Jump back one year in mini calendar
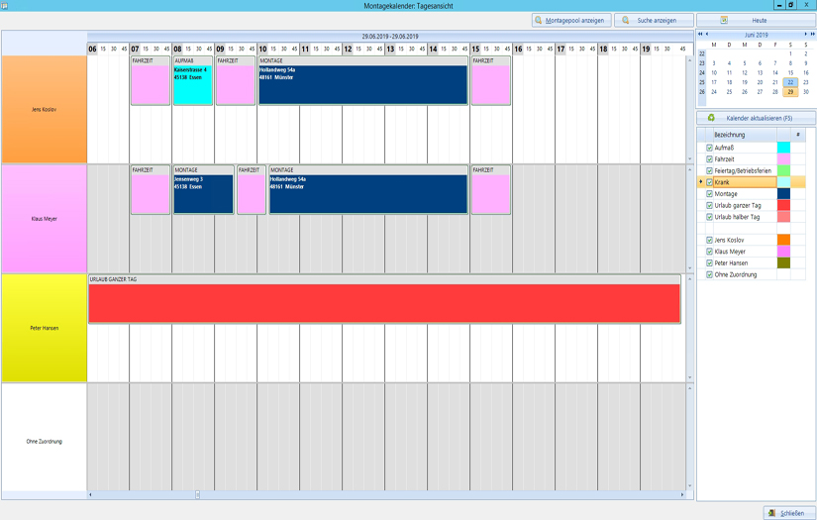817x520 pixels. point(700,35)
